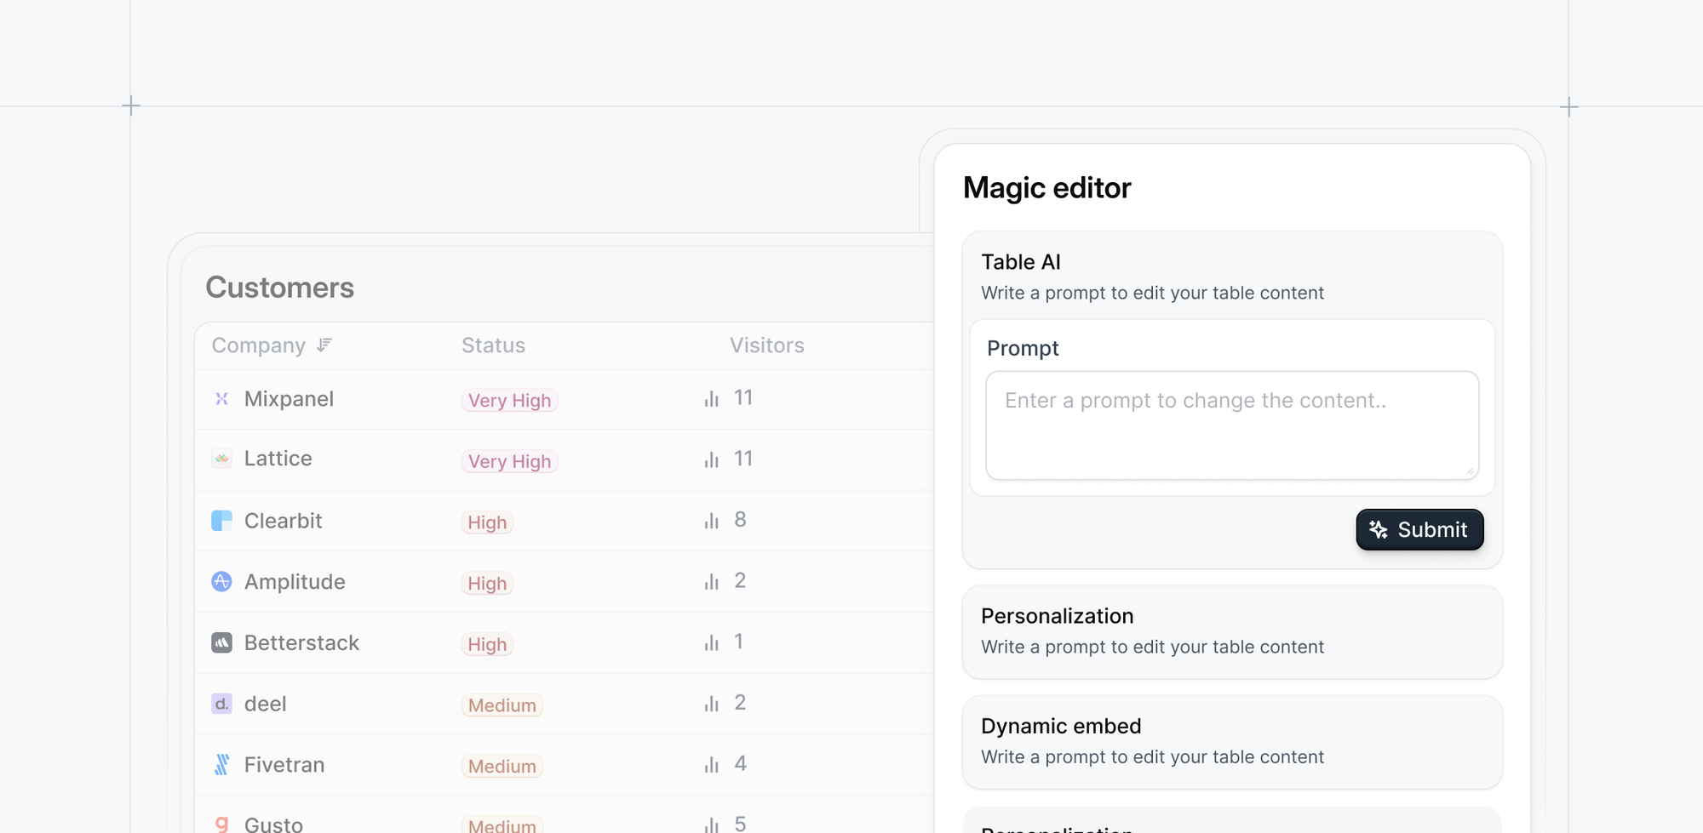Image resolution: width=1703 pixels, height=833 pixels.
Task: Select the deel company name
Action: coord(265,704)
